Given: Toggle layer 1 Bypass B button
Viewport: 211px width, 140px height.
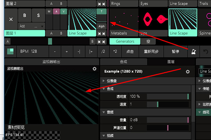Looking at the screenshot, I should 25,16.
